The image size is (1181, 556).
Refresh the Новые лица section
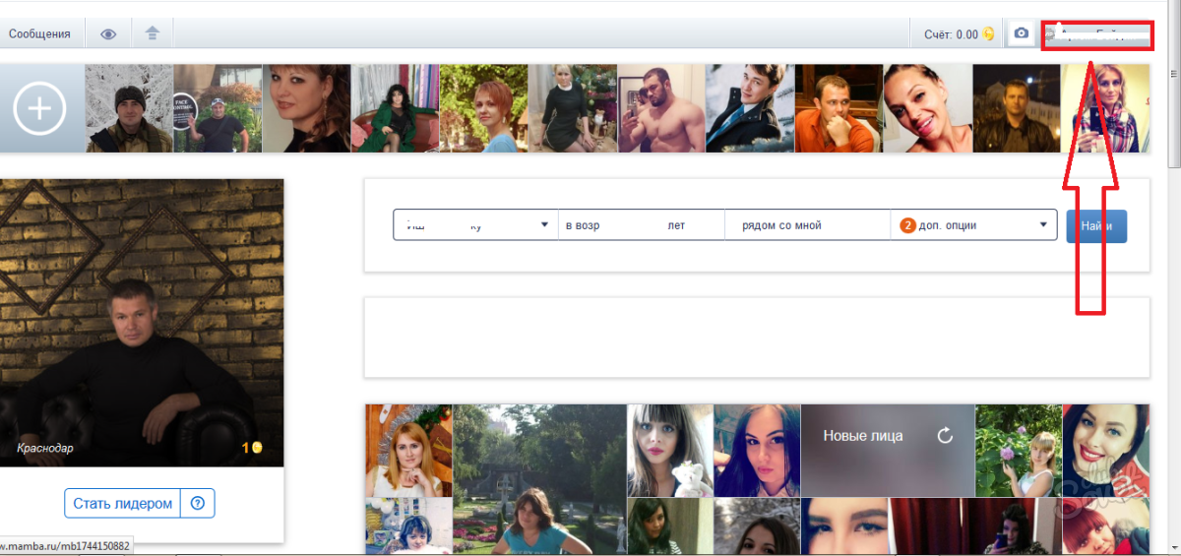945,436
